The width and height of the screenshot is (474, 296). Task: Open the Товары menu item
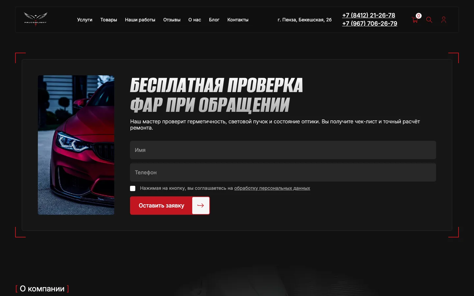tap(109, 20)
